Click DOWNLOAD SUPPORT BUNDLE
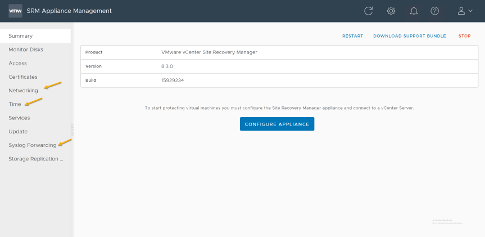485x237 pixels. tap(410, 36)
